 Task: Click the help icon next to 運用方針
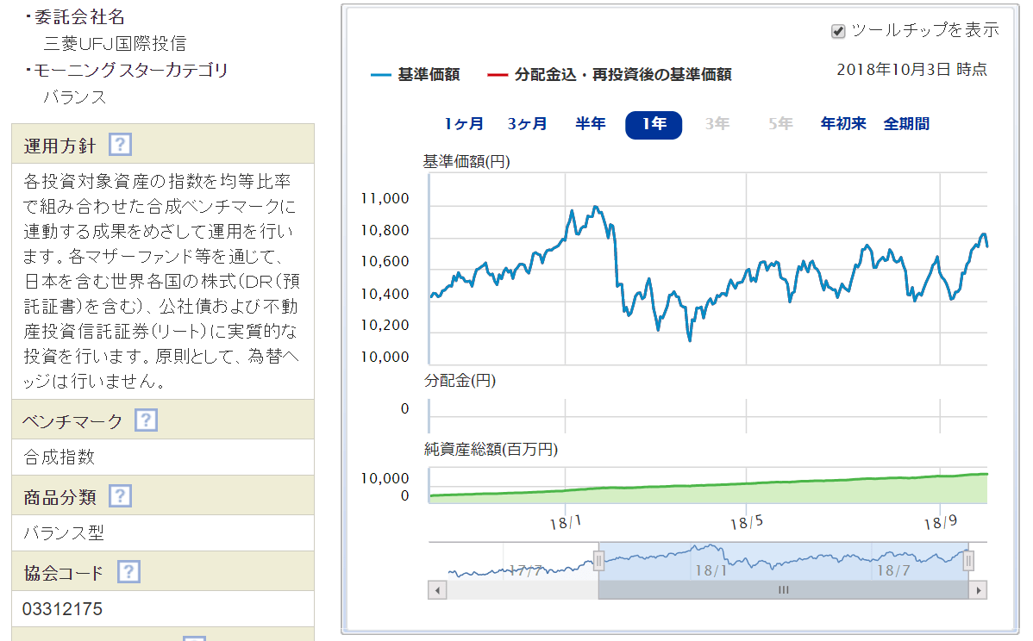click(x=120, y=145)
